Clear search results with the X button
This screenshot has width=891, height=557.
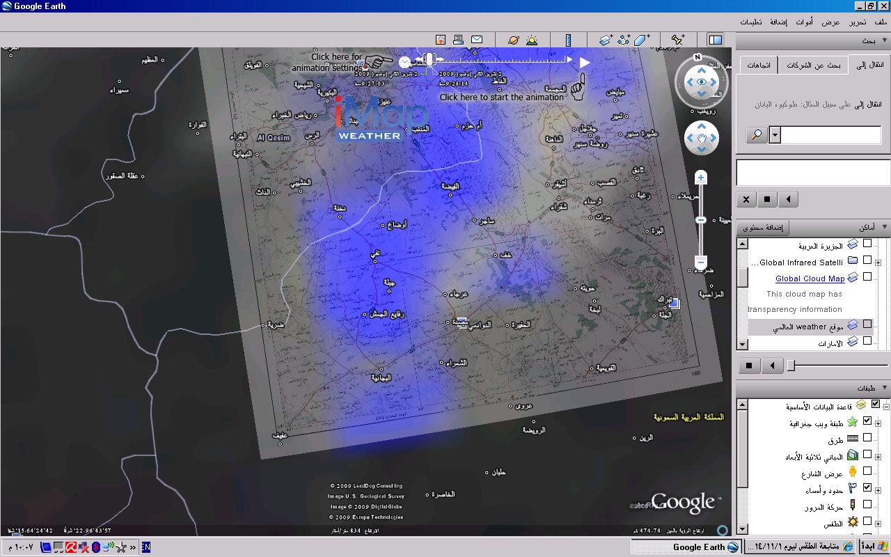click(x=746, y=199)
